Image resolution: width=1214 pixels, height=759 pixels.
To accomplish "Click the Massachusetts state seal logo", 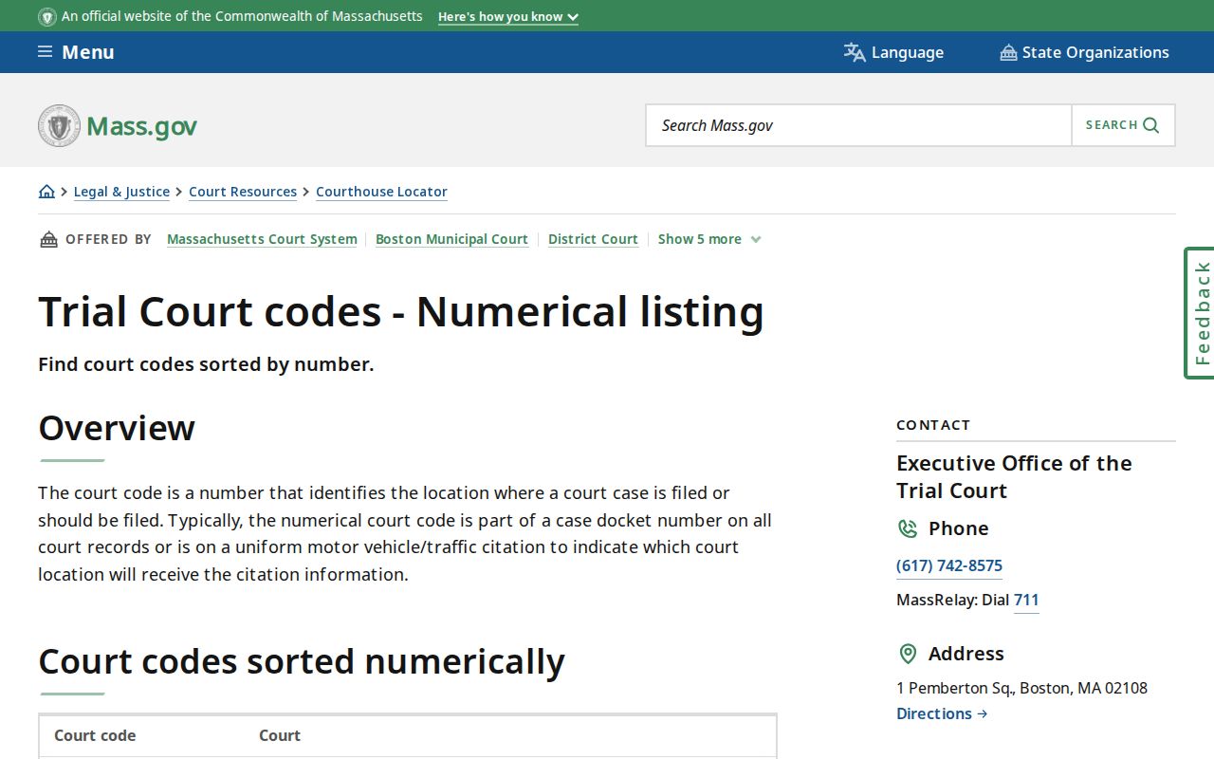I will pos(59,125).
